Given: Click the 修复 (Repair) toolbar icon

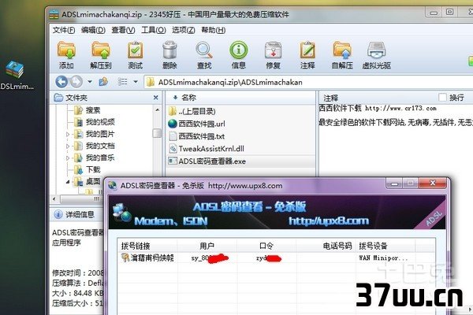Looking at the screenshot, I should point(273,55).
